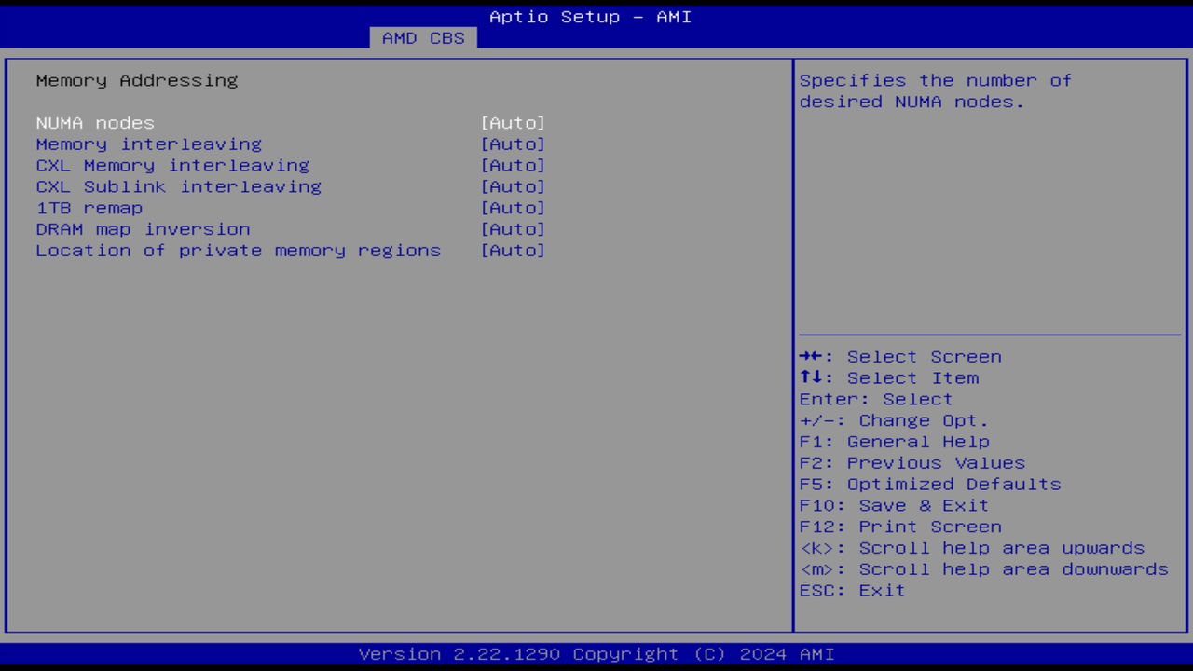The image size is (1193, 671).
Task: Open private memory regions [Auto] value
Action: click(513, 251)
